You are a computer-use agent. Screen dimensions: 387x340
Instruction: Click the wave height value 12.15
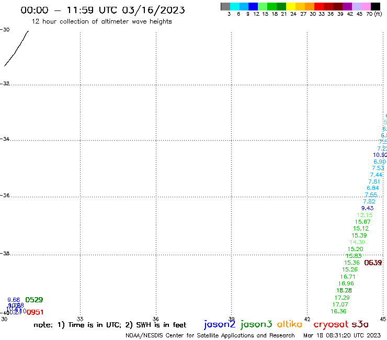pyautogui.click(x=365, y=215)
